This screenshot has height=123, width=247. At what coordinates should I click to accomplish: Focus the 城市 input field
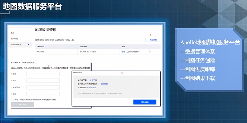43,81
